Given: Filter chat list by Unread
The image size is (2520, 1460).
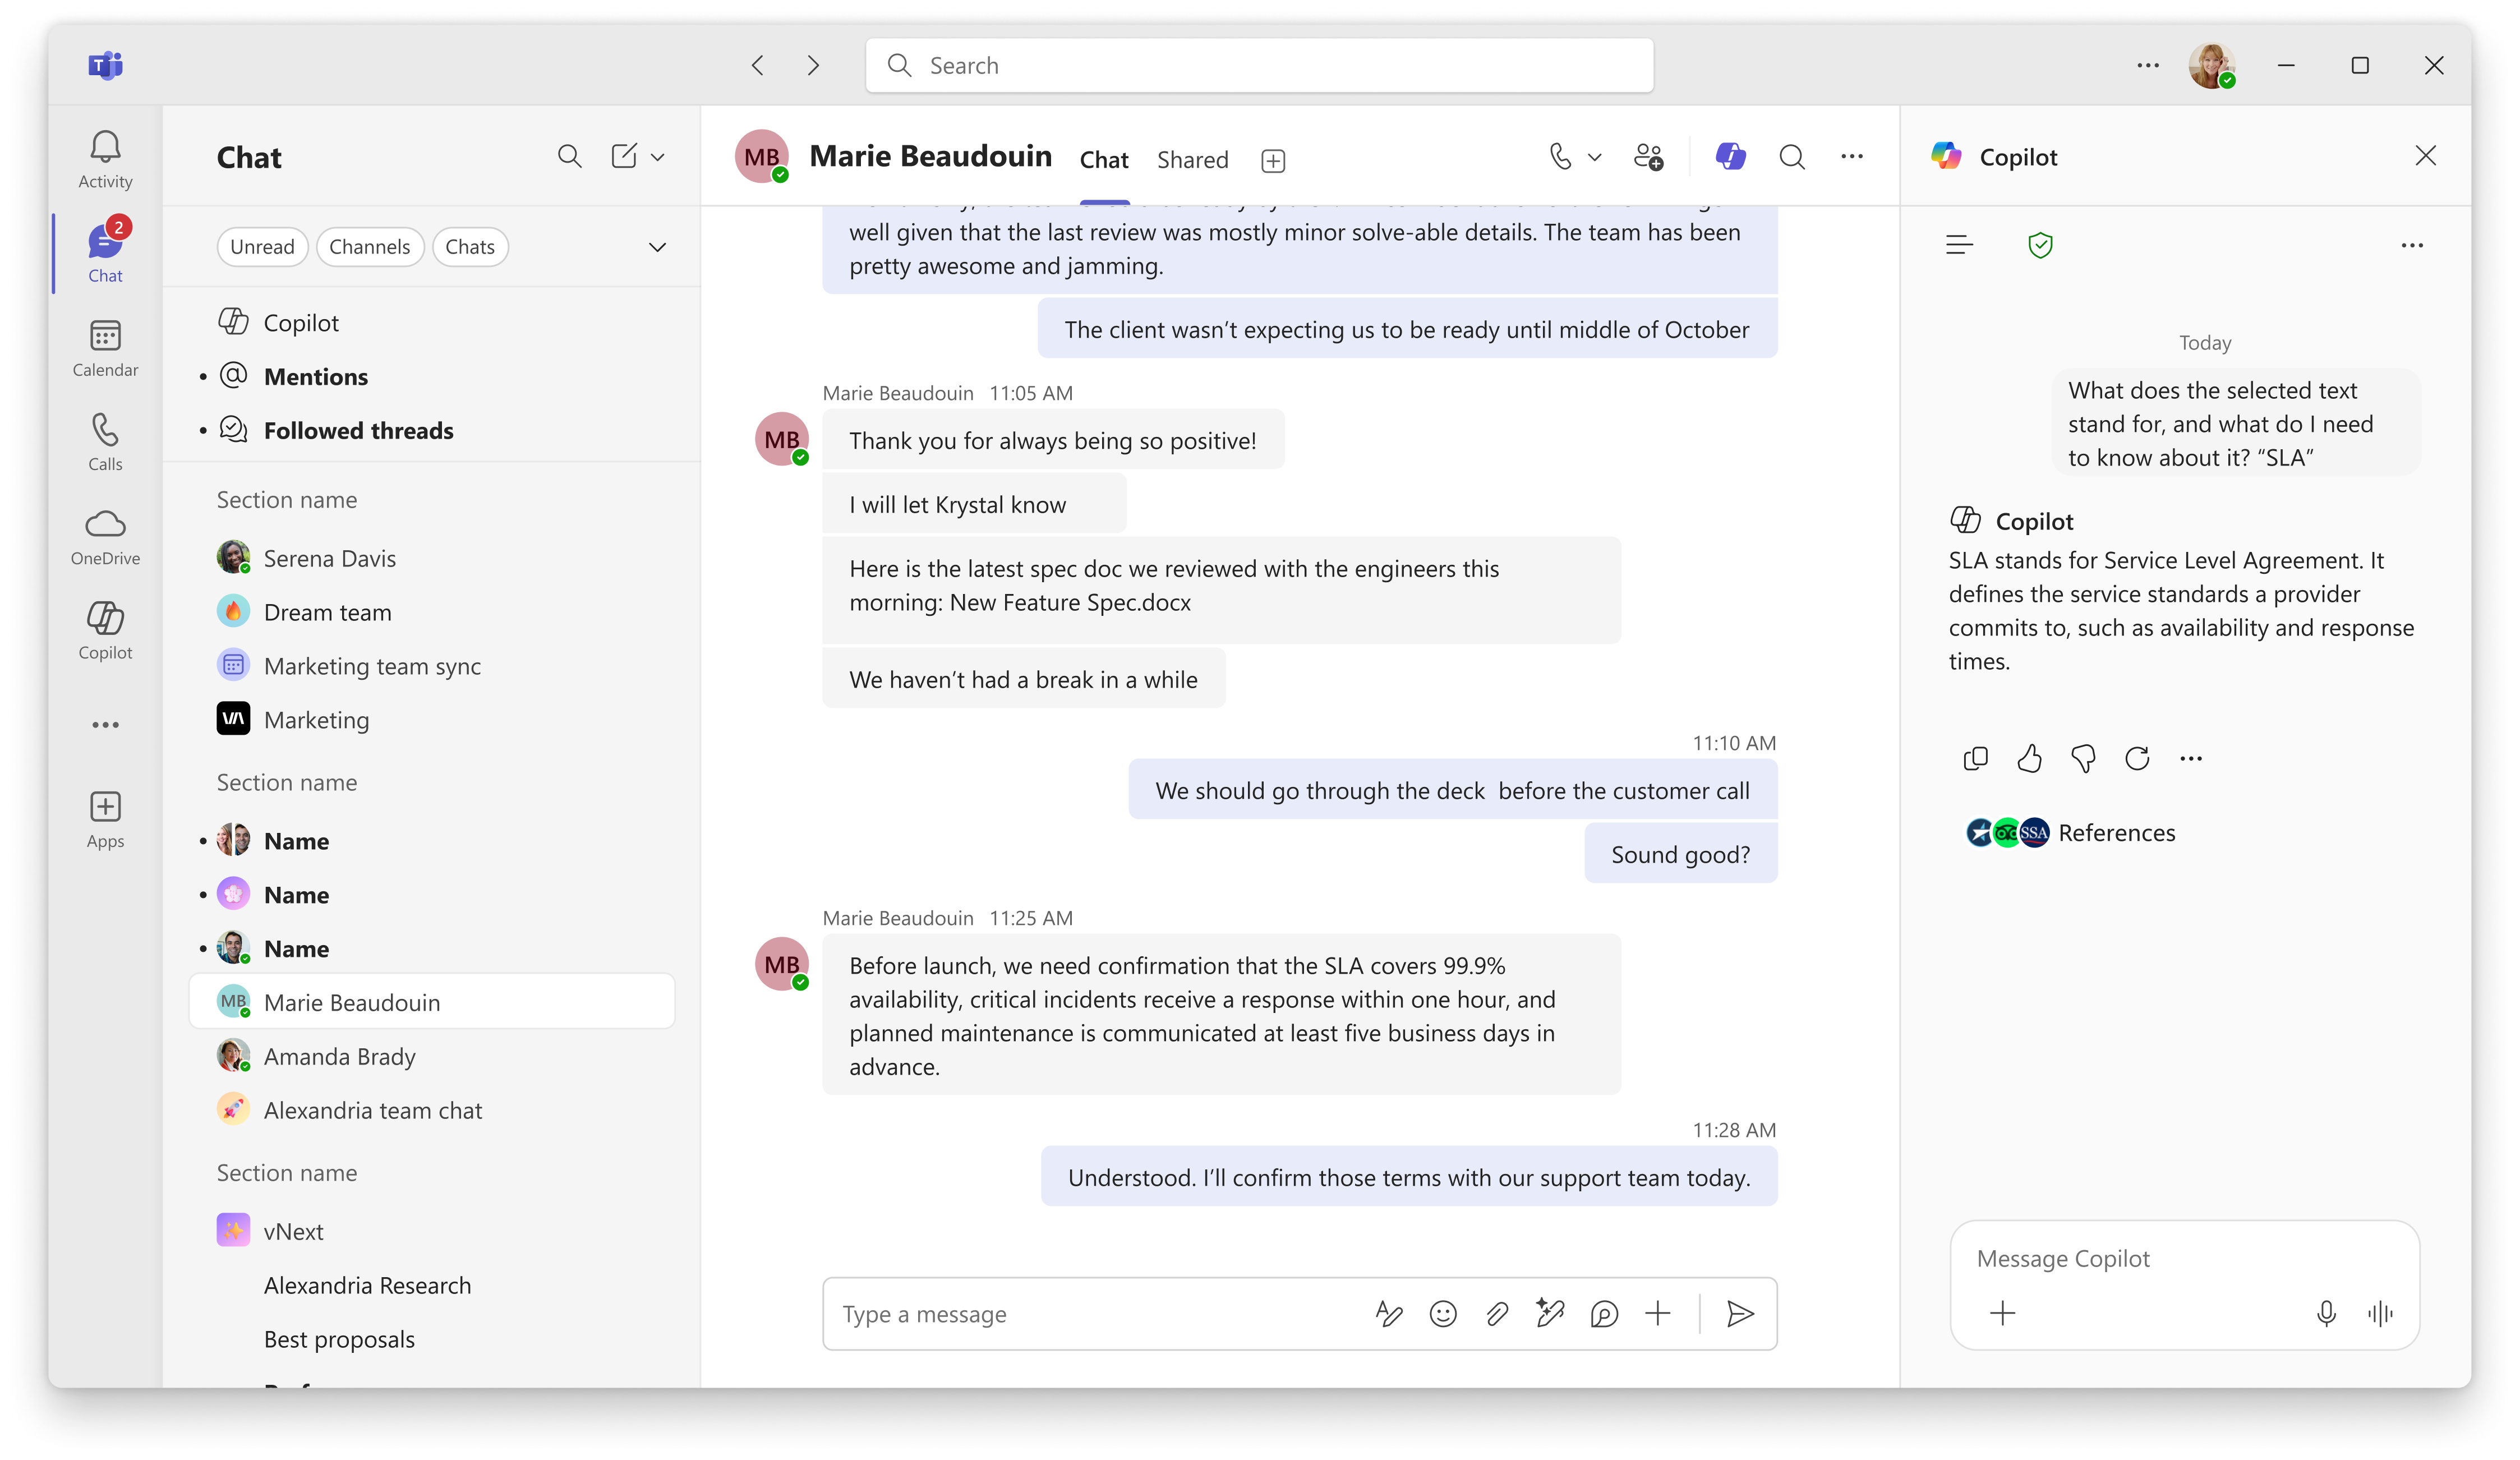Looking at the screenshot, I should 262,247.
